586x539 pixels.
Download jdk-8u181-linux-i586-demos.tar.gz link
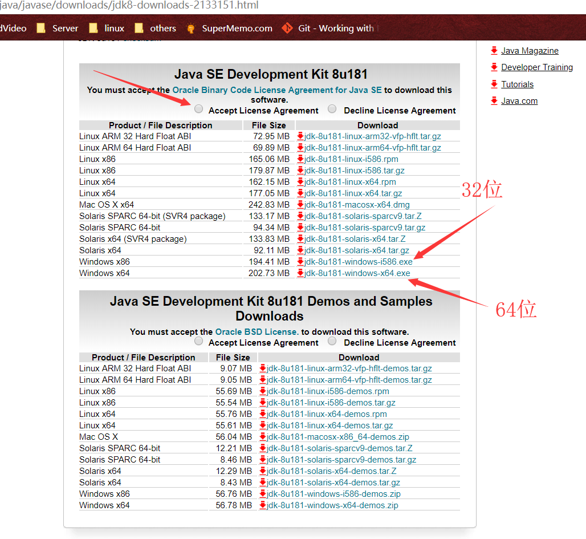tap(331, 403)
